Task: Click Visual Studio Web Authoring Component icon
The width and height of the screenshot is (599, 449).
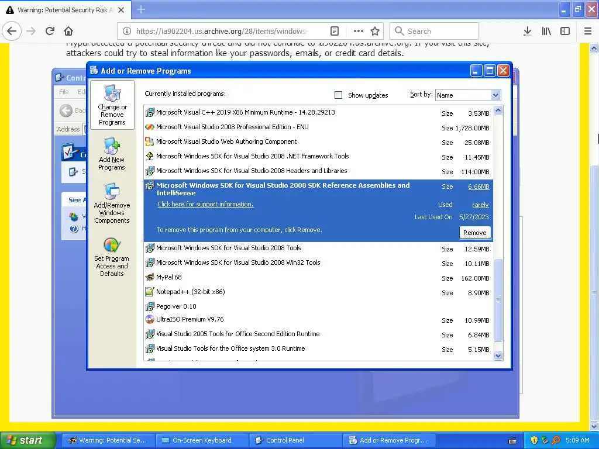Action: pyautogui.click(x=150, y=141)
